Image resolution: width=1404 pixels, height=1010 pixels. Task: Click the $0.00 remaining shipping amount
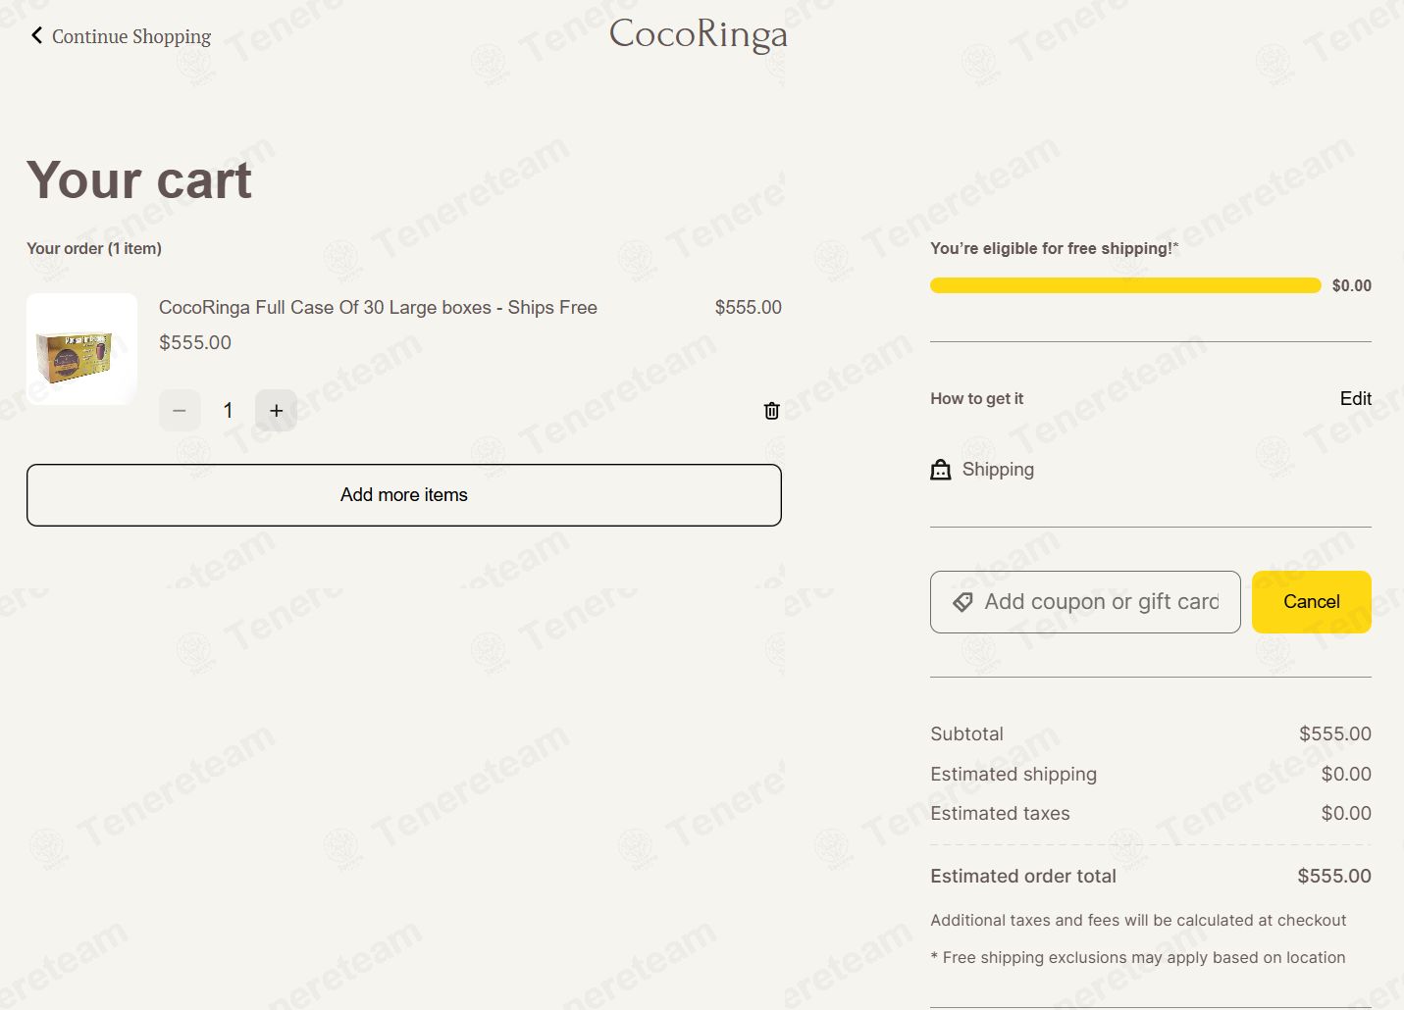click(1352, 285)
